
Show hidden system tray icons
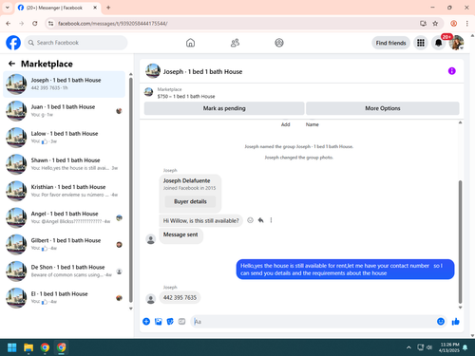[x=408, y=347]
